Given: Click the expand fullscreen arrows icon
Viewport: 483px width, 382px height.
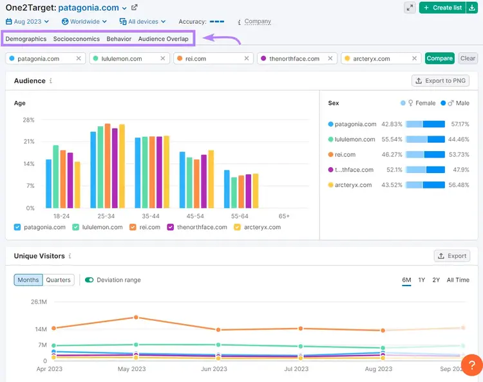Looking at the screenshot, I should (410, 8).
